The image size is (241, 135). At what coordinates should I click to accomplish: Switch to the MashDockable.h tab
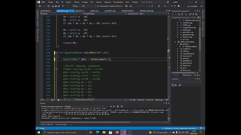pos(128,11)
